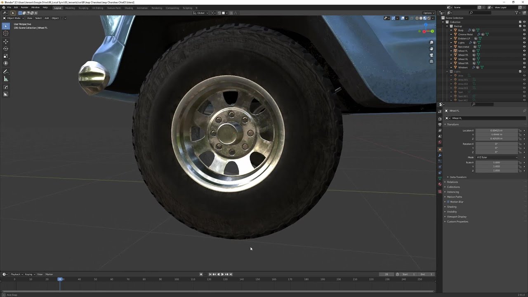Switch perspective/orthographic with grid gizmo

point(431,61)
